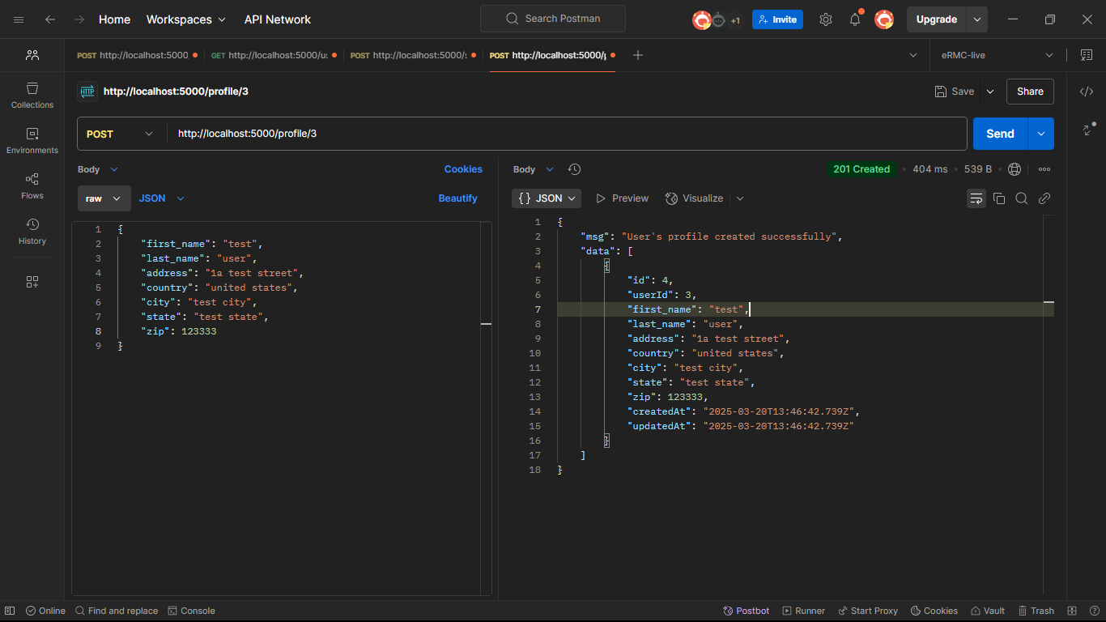This screenshot has height=622, width=1106.
Task: Click the configure sidebar grid icon
Action: 32,282
